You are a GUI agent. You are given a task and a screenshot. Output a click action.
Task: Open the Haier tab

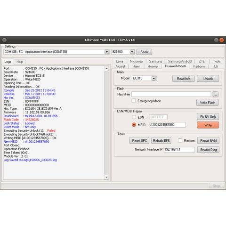click(136, 66)
